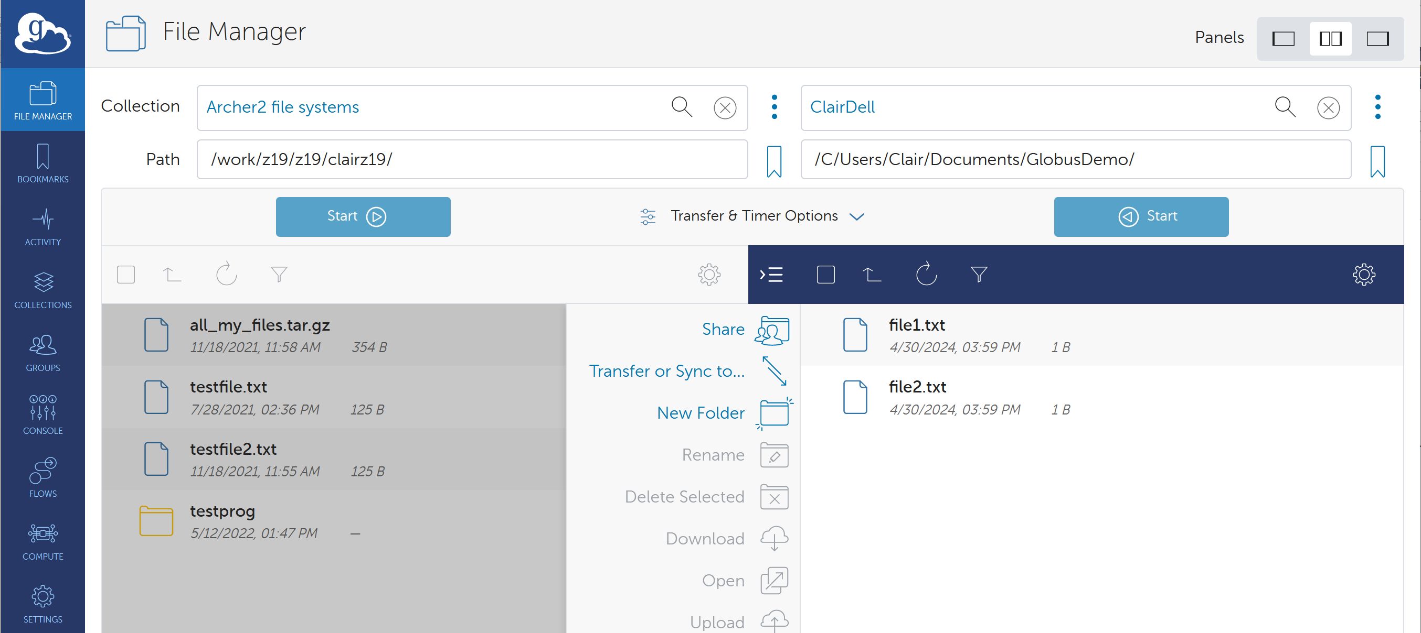Screen dimensions: 1421x633
Task: Refresh the left panel file list
Action: (x=226, y=273)
